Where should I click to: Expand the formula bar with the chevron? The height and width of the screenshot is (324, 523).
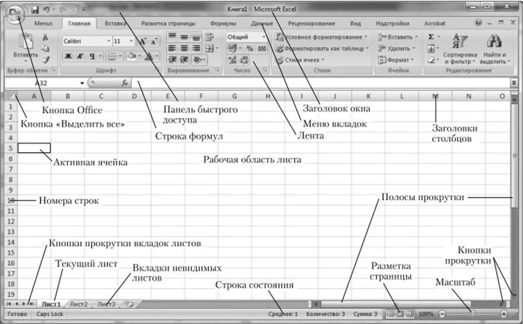click(x=514, y=82)
